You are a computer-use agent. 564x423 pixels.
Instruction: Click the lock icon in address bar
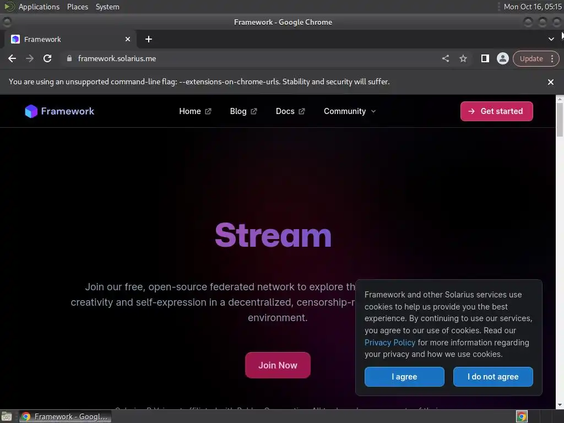[x=69, y=58]
